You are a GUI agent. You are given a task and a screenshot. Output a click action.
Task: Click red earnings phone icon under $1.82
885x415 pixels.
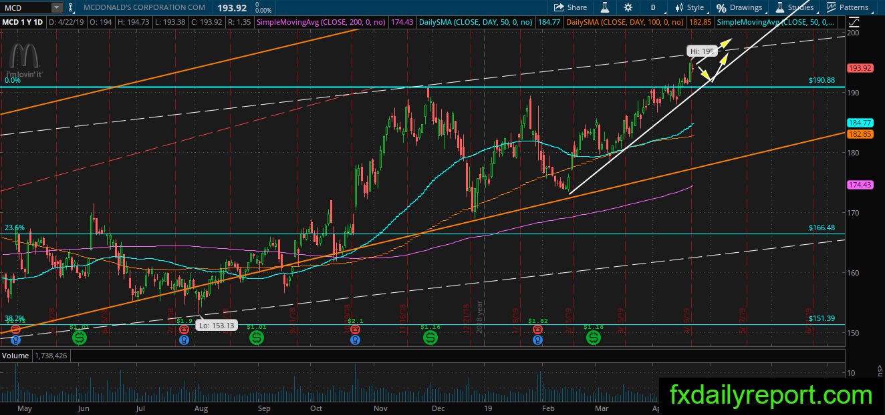pyautogui.click(x=537, y=330)
